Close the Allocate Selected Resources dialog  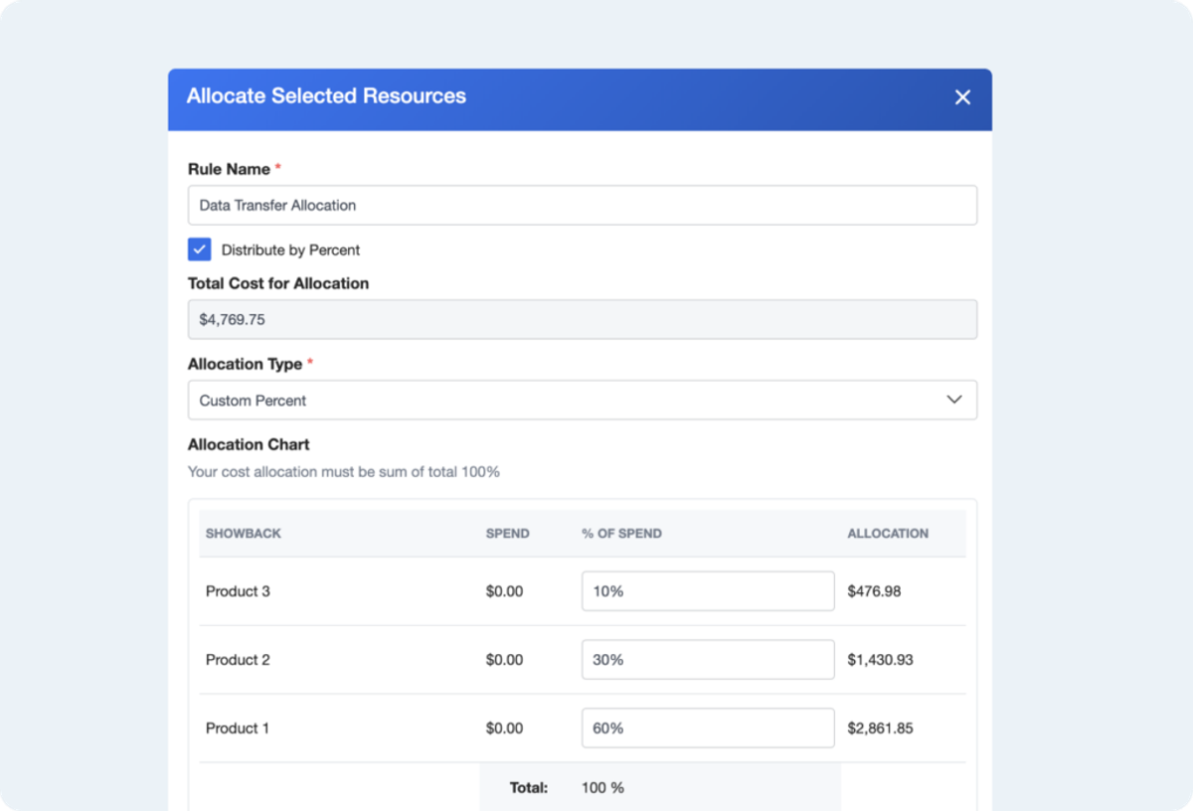click(962, 97)
